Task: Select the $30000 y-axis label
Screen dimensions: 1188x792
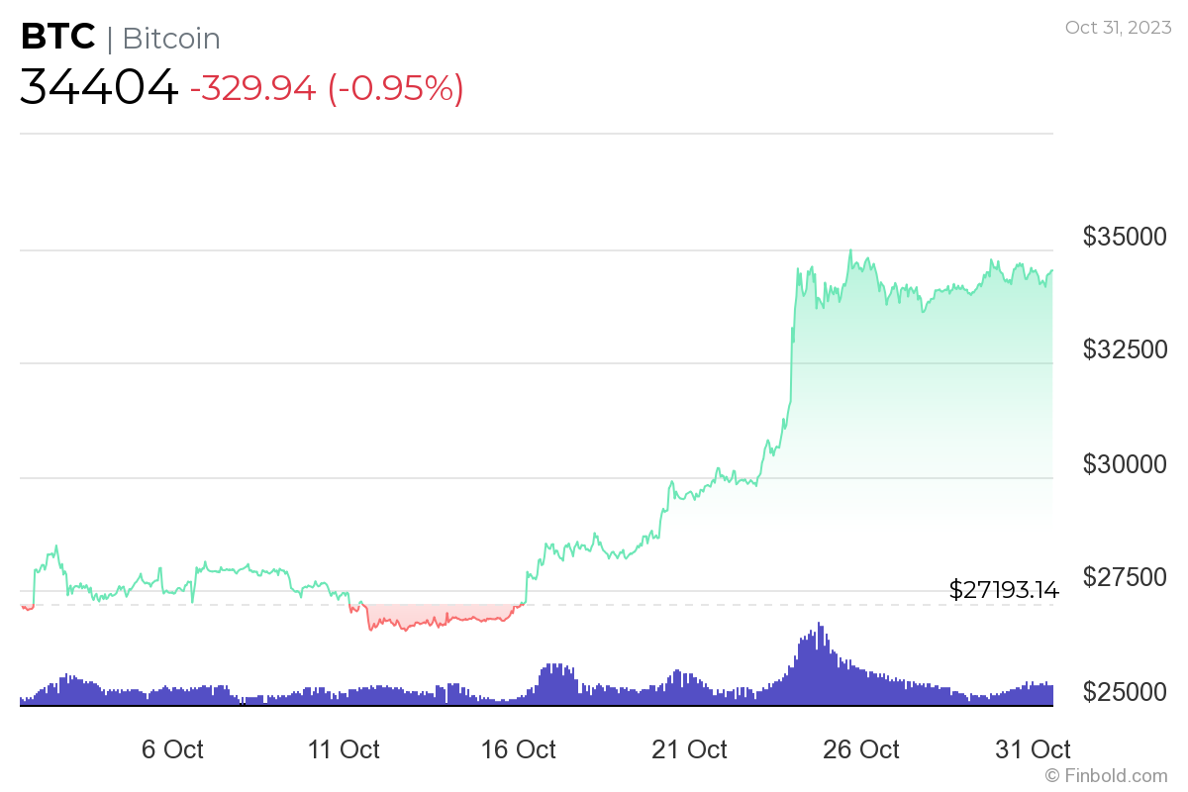Action: click(1126, 463)
